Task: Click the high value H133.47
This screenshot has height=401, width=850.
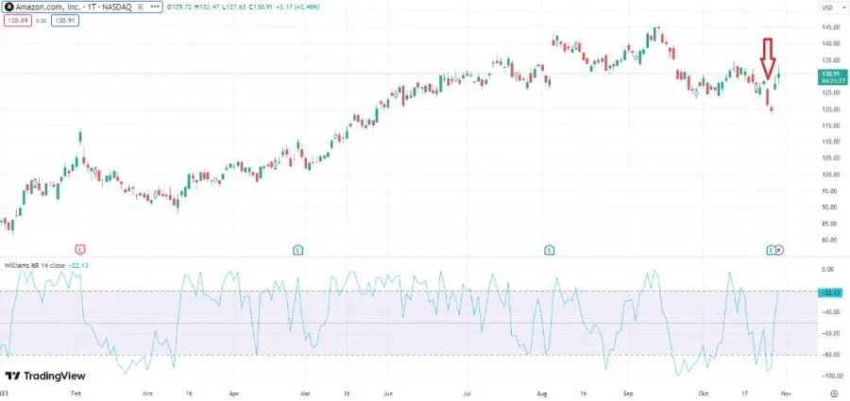Action: pyautogui.click(x=207, y=7)
